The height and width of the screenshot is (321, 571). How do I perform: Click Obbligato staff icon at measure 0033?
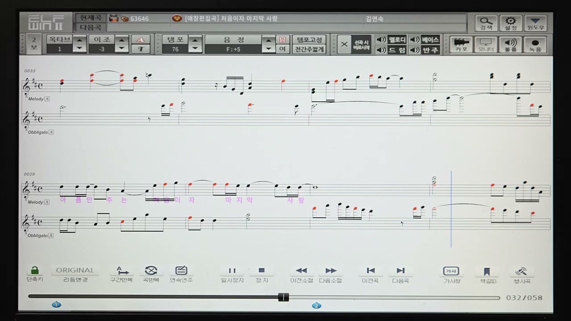click(51, 132)
